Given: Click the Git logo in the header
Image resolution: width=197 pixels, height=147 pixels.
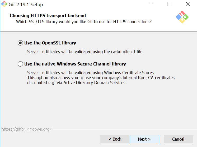Looking at the screenshot, I should coord(182,17).
